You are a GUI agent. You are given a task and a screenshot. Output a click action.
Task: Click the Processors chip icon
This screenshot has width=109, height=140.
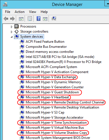(x=17, y=26)
